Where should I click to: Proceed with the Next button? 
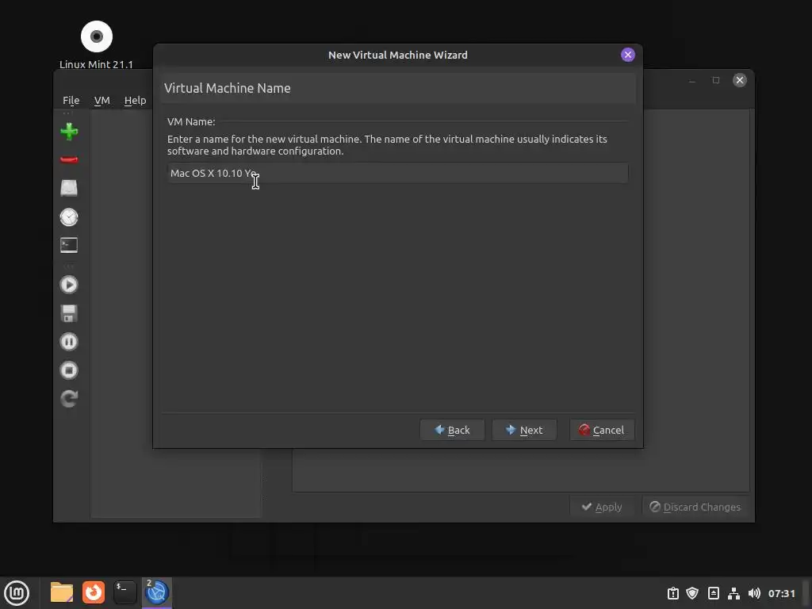524,430
